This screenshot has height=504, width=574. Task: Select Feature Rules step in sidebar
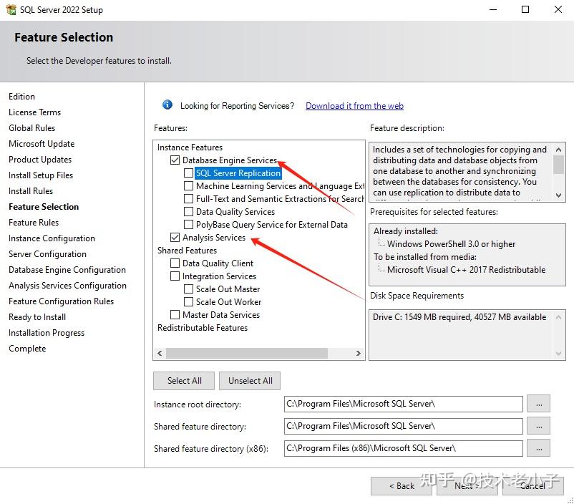(34, 223)
